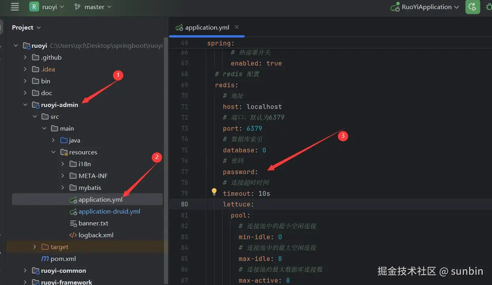Collapse the ruoyi-admin module folder
Viewport: 492px width, 285px height.
click(25, 105)
